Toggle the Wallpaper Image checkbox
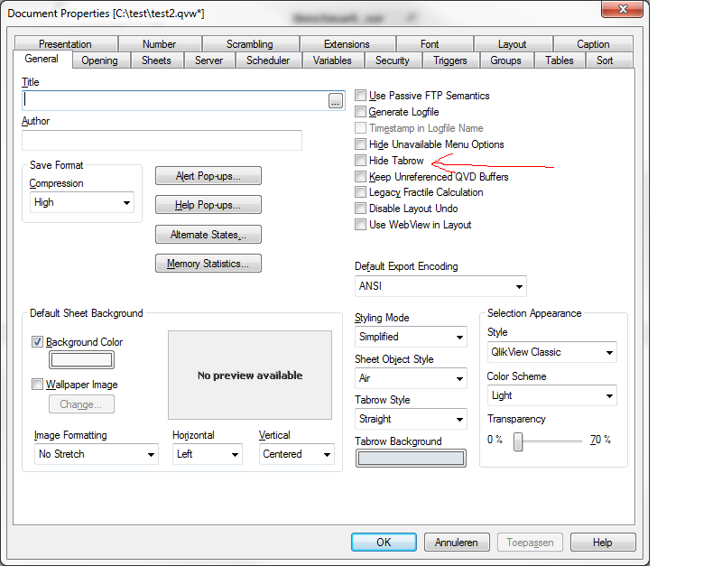 pyautogui.click(x=38, y=385)
